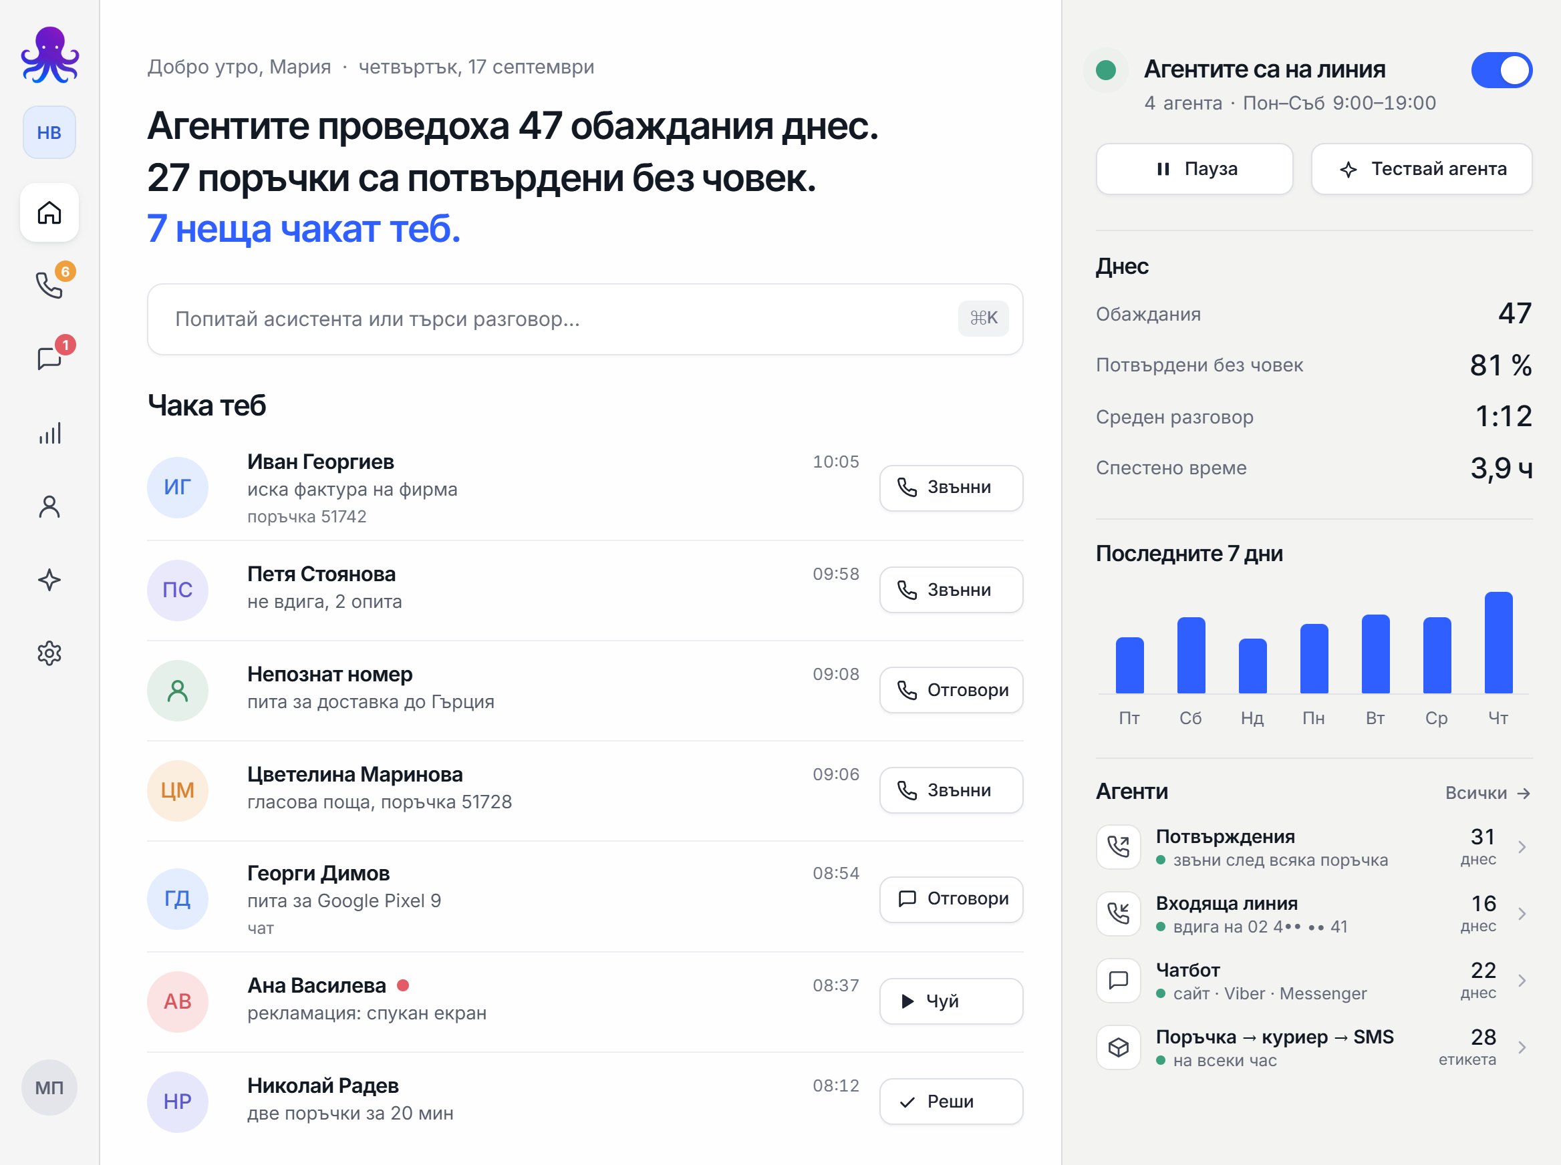The width and height of the screenshot is (1561, 1165).
Task: Click Звънни for Петя Стоянова
Action: [951, 590]
